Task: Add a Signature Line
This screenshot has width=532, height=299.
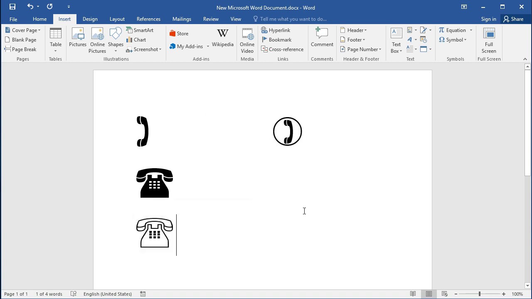Action: pos(426,30)
